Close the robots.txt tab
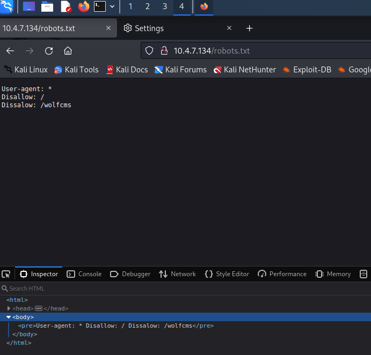Viewport: 371px width, 355px height. [x=108, y=28]
